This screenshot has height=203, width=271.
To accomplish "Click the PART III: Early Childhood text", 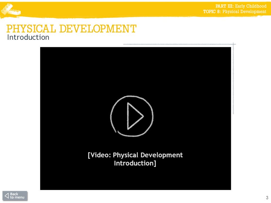I will point(241,6).
